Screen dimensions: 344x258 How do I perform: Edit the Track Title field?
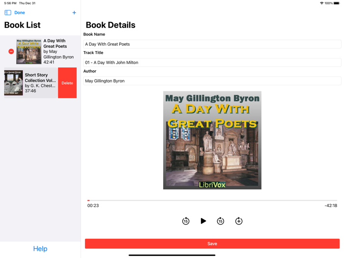pyautogui.click(x=212, y=62)
